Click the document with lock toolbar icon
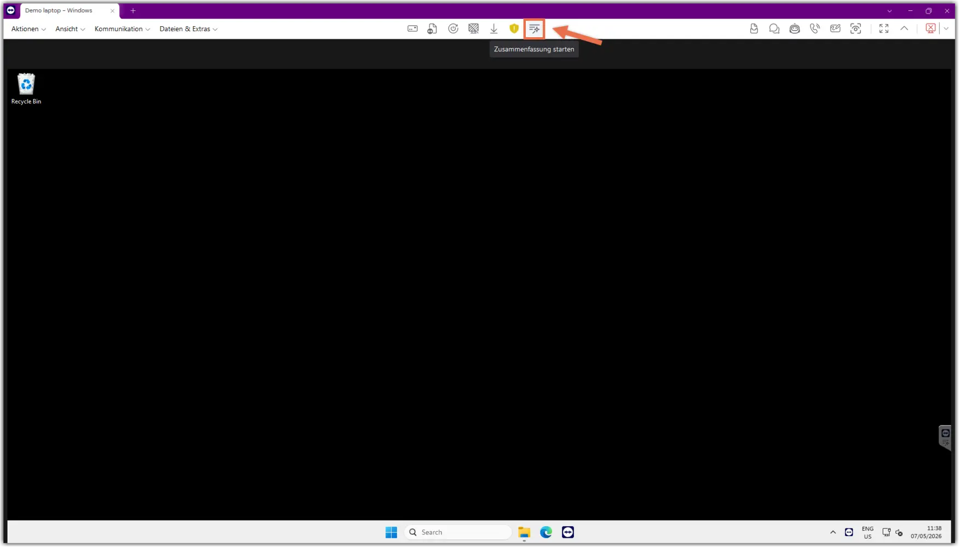959x547 pixels. pyautogui.click(x=433, y=29)
